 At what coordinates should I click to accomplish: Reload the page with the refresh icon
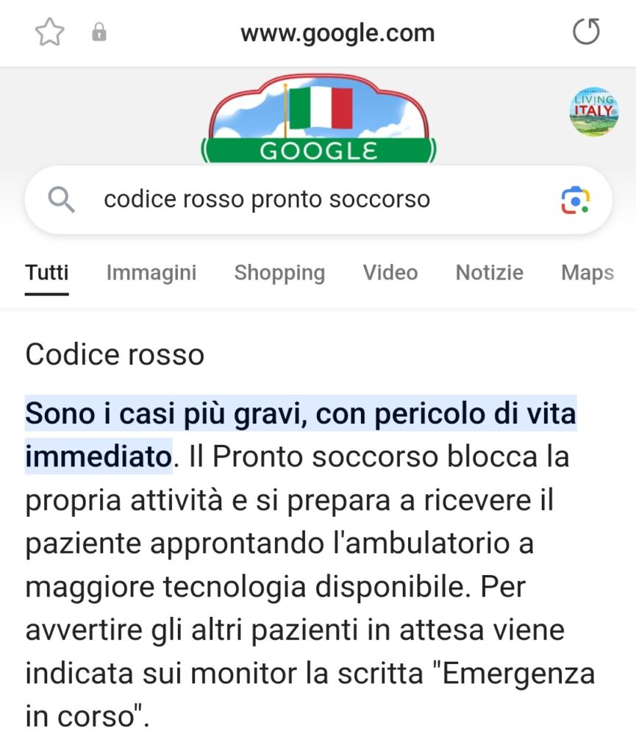586,32
